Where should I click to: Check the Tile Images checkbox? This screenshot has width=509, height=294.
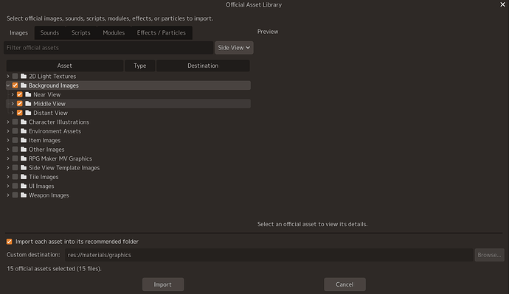click(15, 177)
